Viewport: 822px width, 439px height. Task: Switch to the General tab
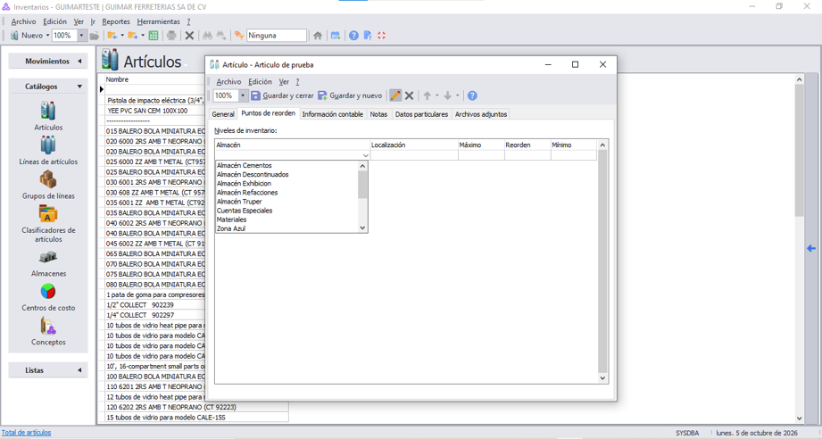pyautogui.click(x=223, y=114)
